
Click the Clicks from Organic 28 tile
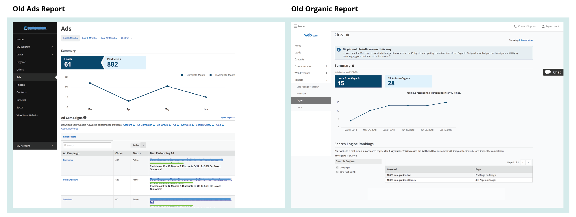tap(408, 81)
